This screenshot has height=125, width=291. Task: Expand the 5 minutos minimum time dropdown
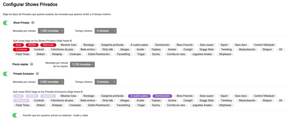[x=106, y=82]
